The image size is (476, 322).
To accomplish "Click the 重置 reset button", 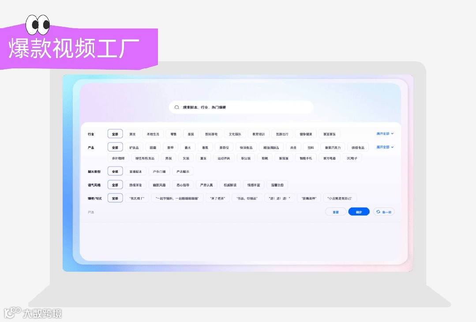I will point(337,211).
